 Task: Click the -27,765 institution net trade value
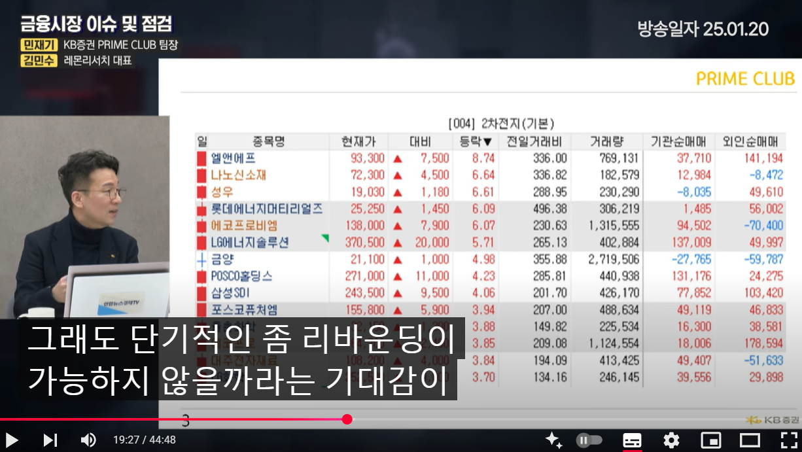click(691, 260)
